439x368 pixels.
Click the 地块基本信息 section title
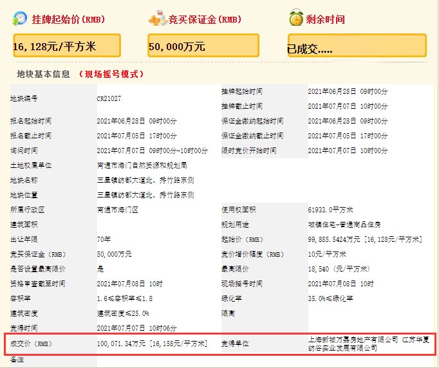(x=43, y=74)
